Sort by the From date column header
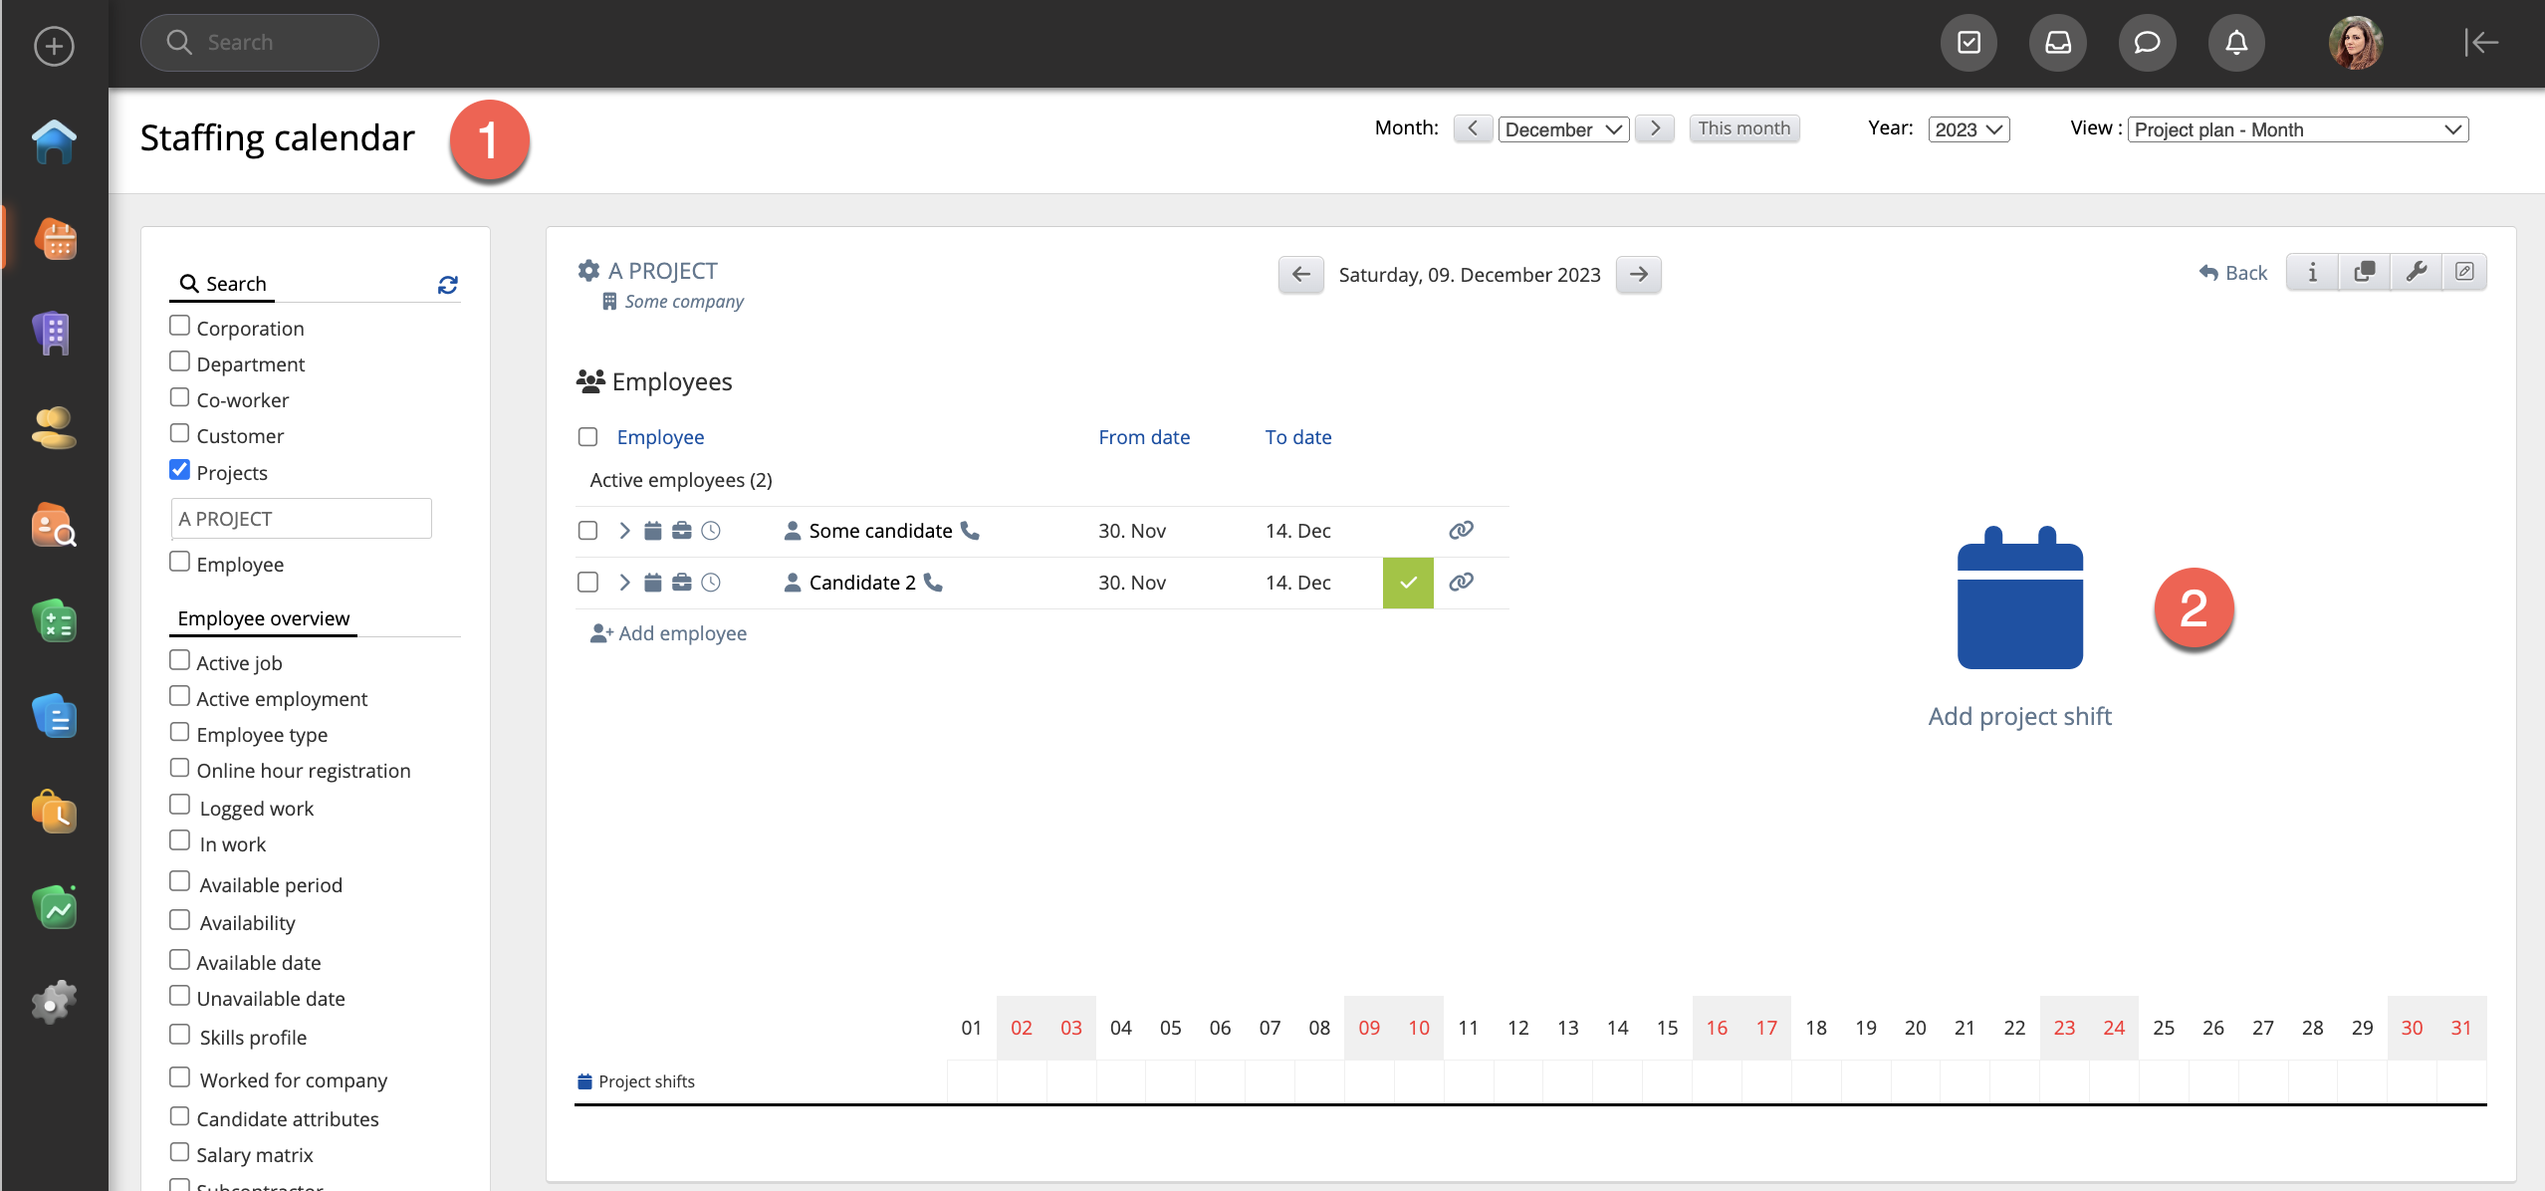 (x=1143, y=437)
